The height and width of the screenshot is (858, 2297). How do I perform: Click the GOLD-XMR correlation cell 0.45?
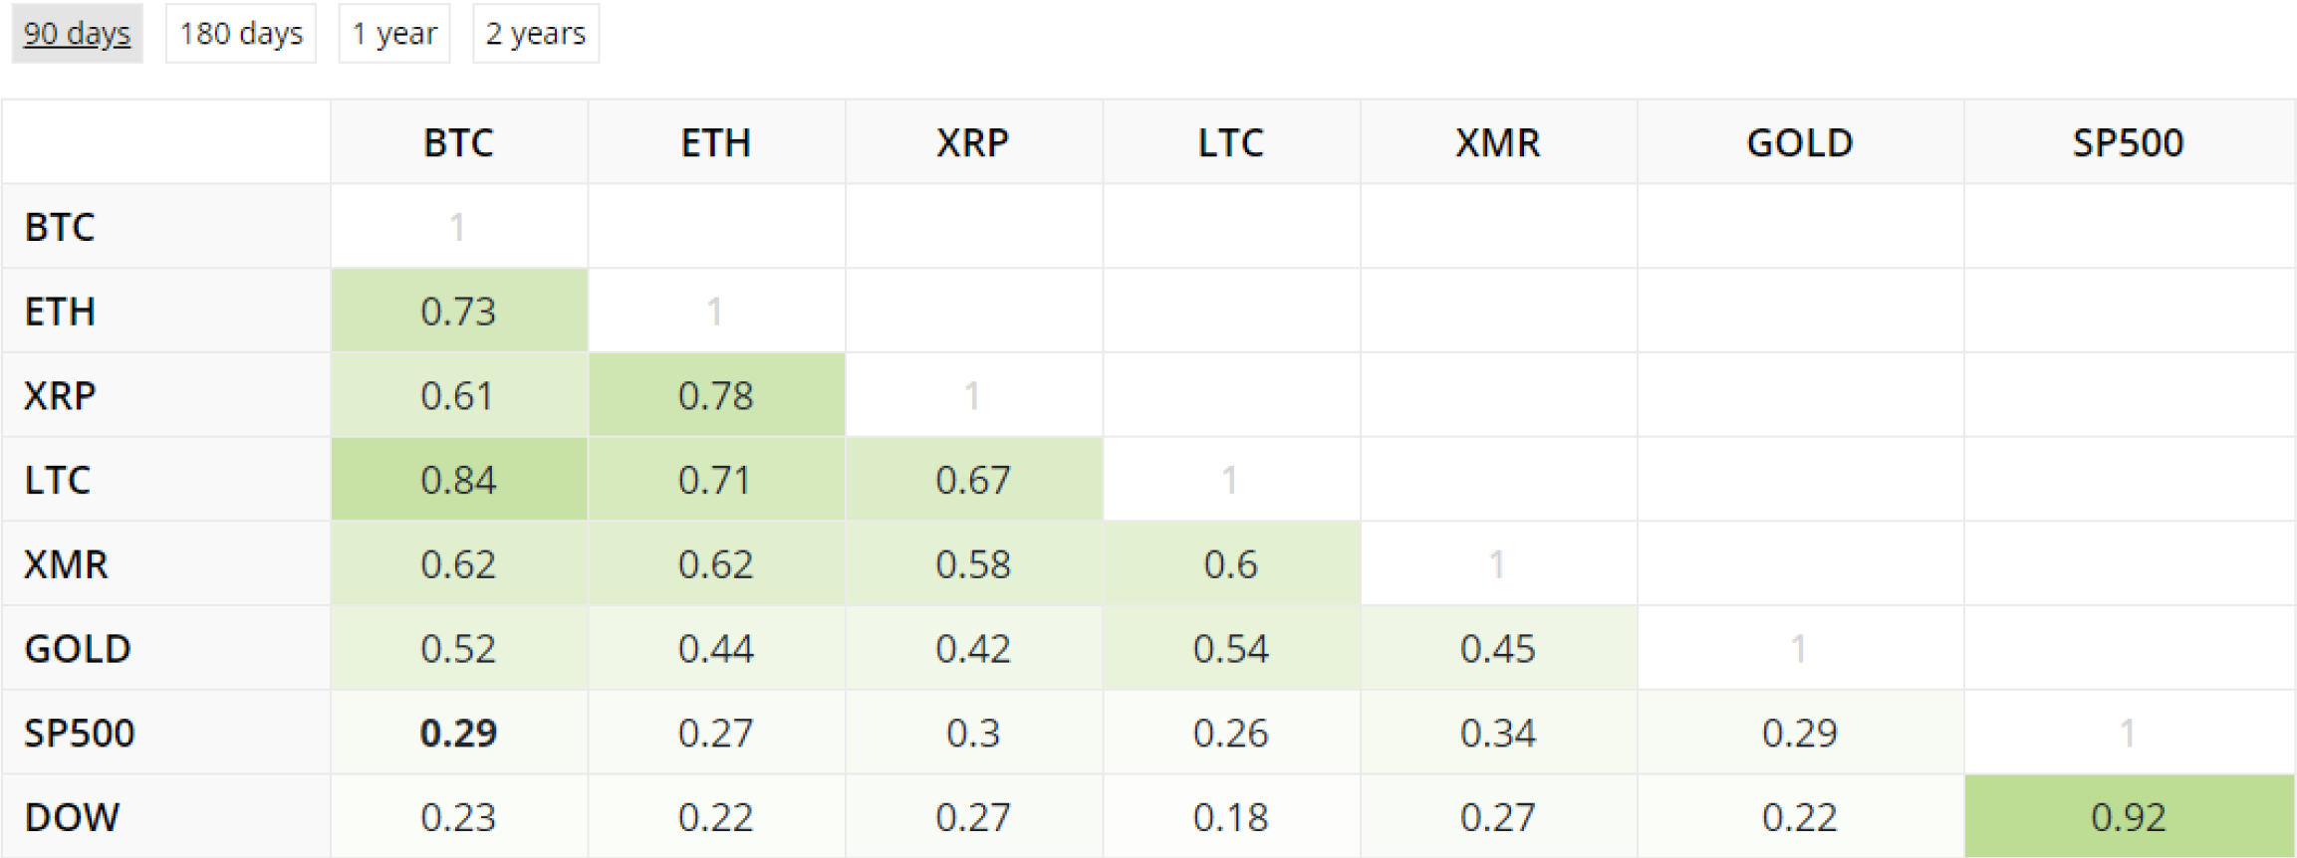[x=1497, y=649]
